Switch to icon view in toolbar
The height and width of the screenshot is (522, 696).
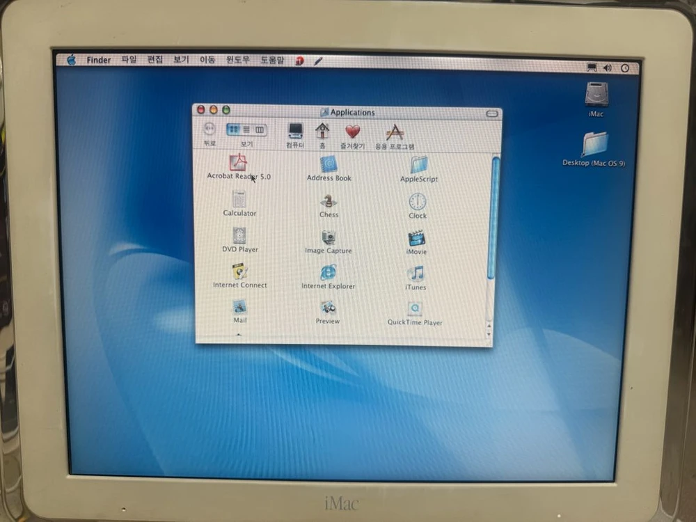(233, 129)
